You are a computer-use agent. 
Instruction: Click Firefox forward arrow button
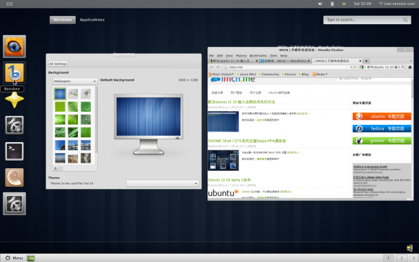pos(218,67)
